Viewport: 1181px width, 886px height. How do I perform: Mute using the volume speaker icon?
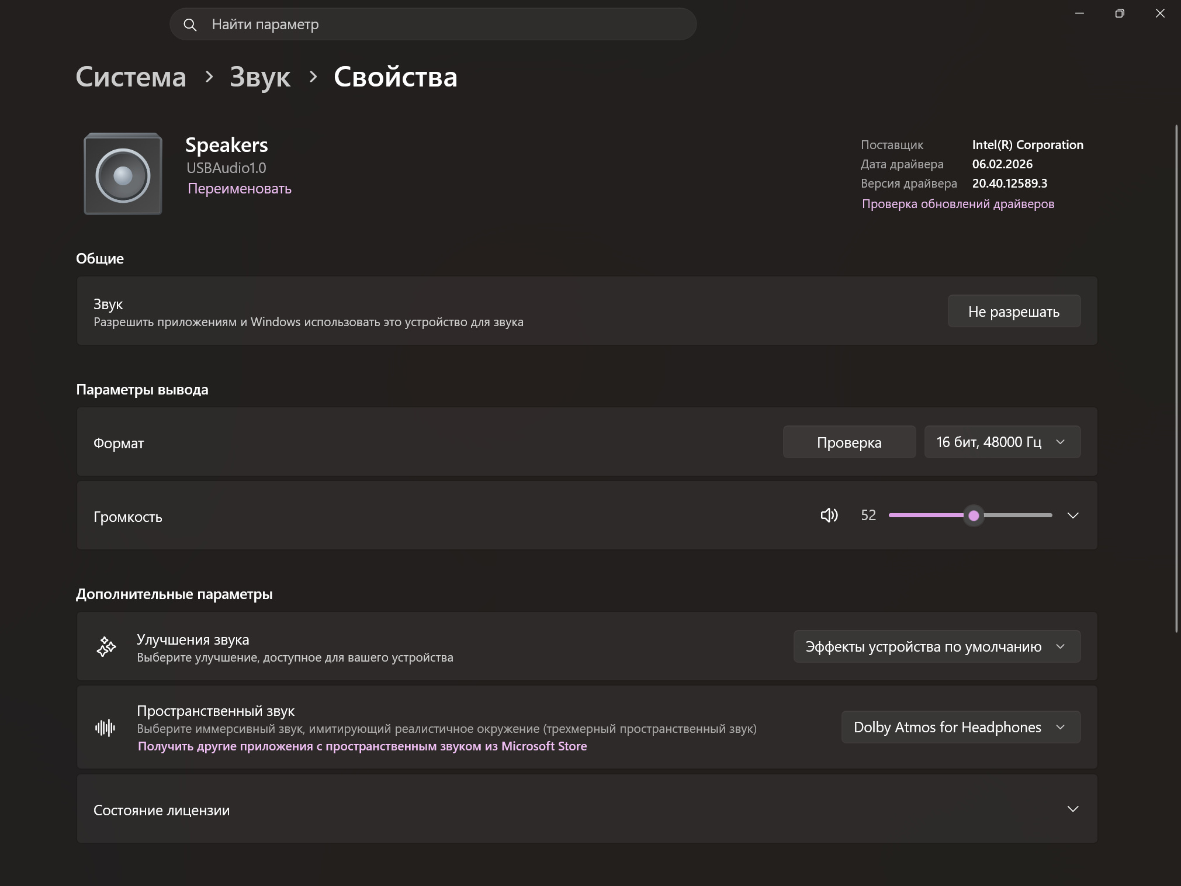(x=829, y=515)
